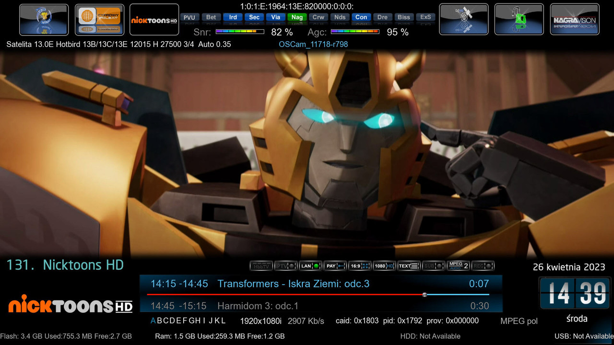Click the Ird encryption indicator
The height and width of the screenshot is (345, 614).
pyautogui.click(x=233, y=17)
